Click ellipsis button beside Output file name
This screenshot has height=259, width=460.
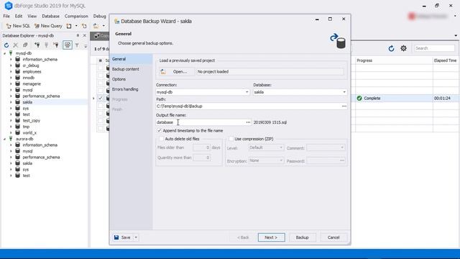coord(248,122)
